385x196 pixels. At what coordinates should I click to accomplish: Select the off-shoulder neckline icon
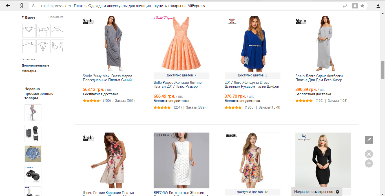pos(43,31)
